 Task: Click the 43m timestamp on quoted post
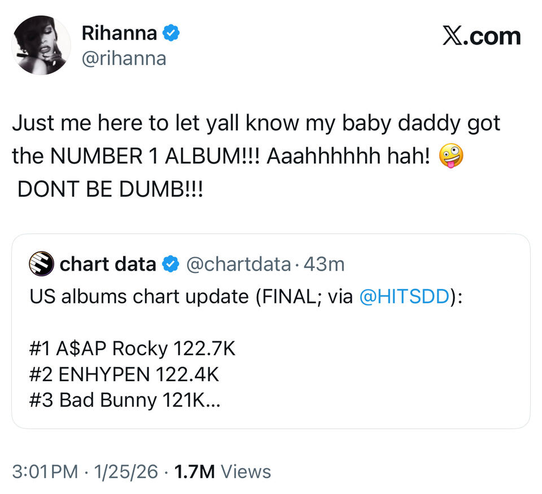click(x=324, y=264)
